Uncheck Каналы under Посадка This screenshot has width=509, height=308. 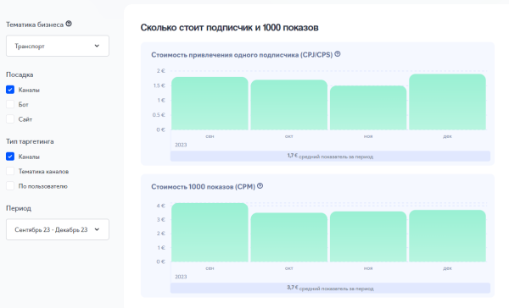10,90
